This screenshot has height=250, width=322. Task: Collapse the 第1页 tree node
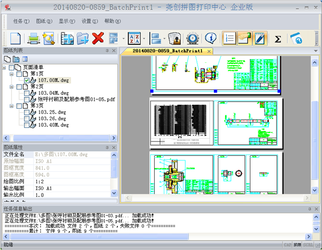(x=12, y=73)
